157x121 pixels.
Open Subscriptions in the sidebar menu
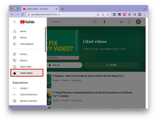(x=27, y=44)
